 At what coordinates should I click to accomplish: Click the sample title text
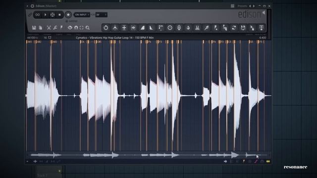click(114, 38)
